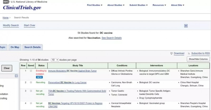Click the Clear filters button

(7, 68)
